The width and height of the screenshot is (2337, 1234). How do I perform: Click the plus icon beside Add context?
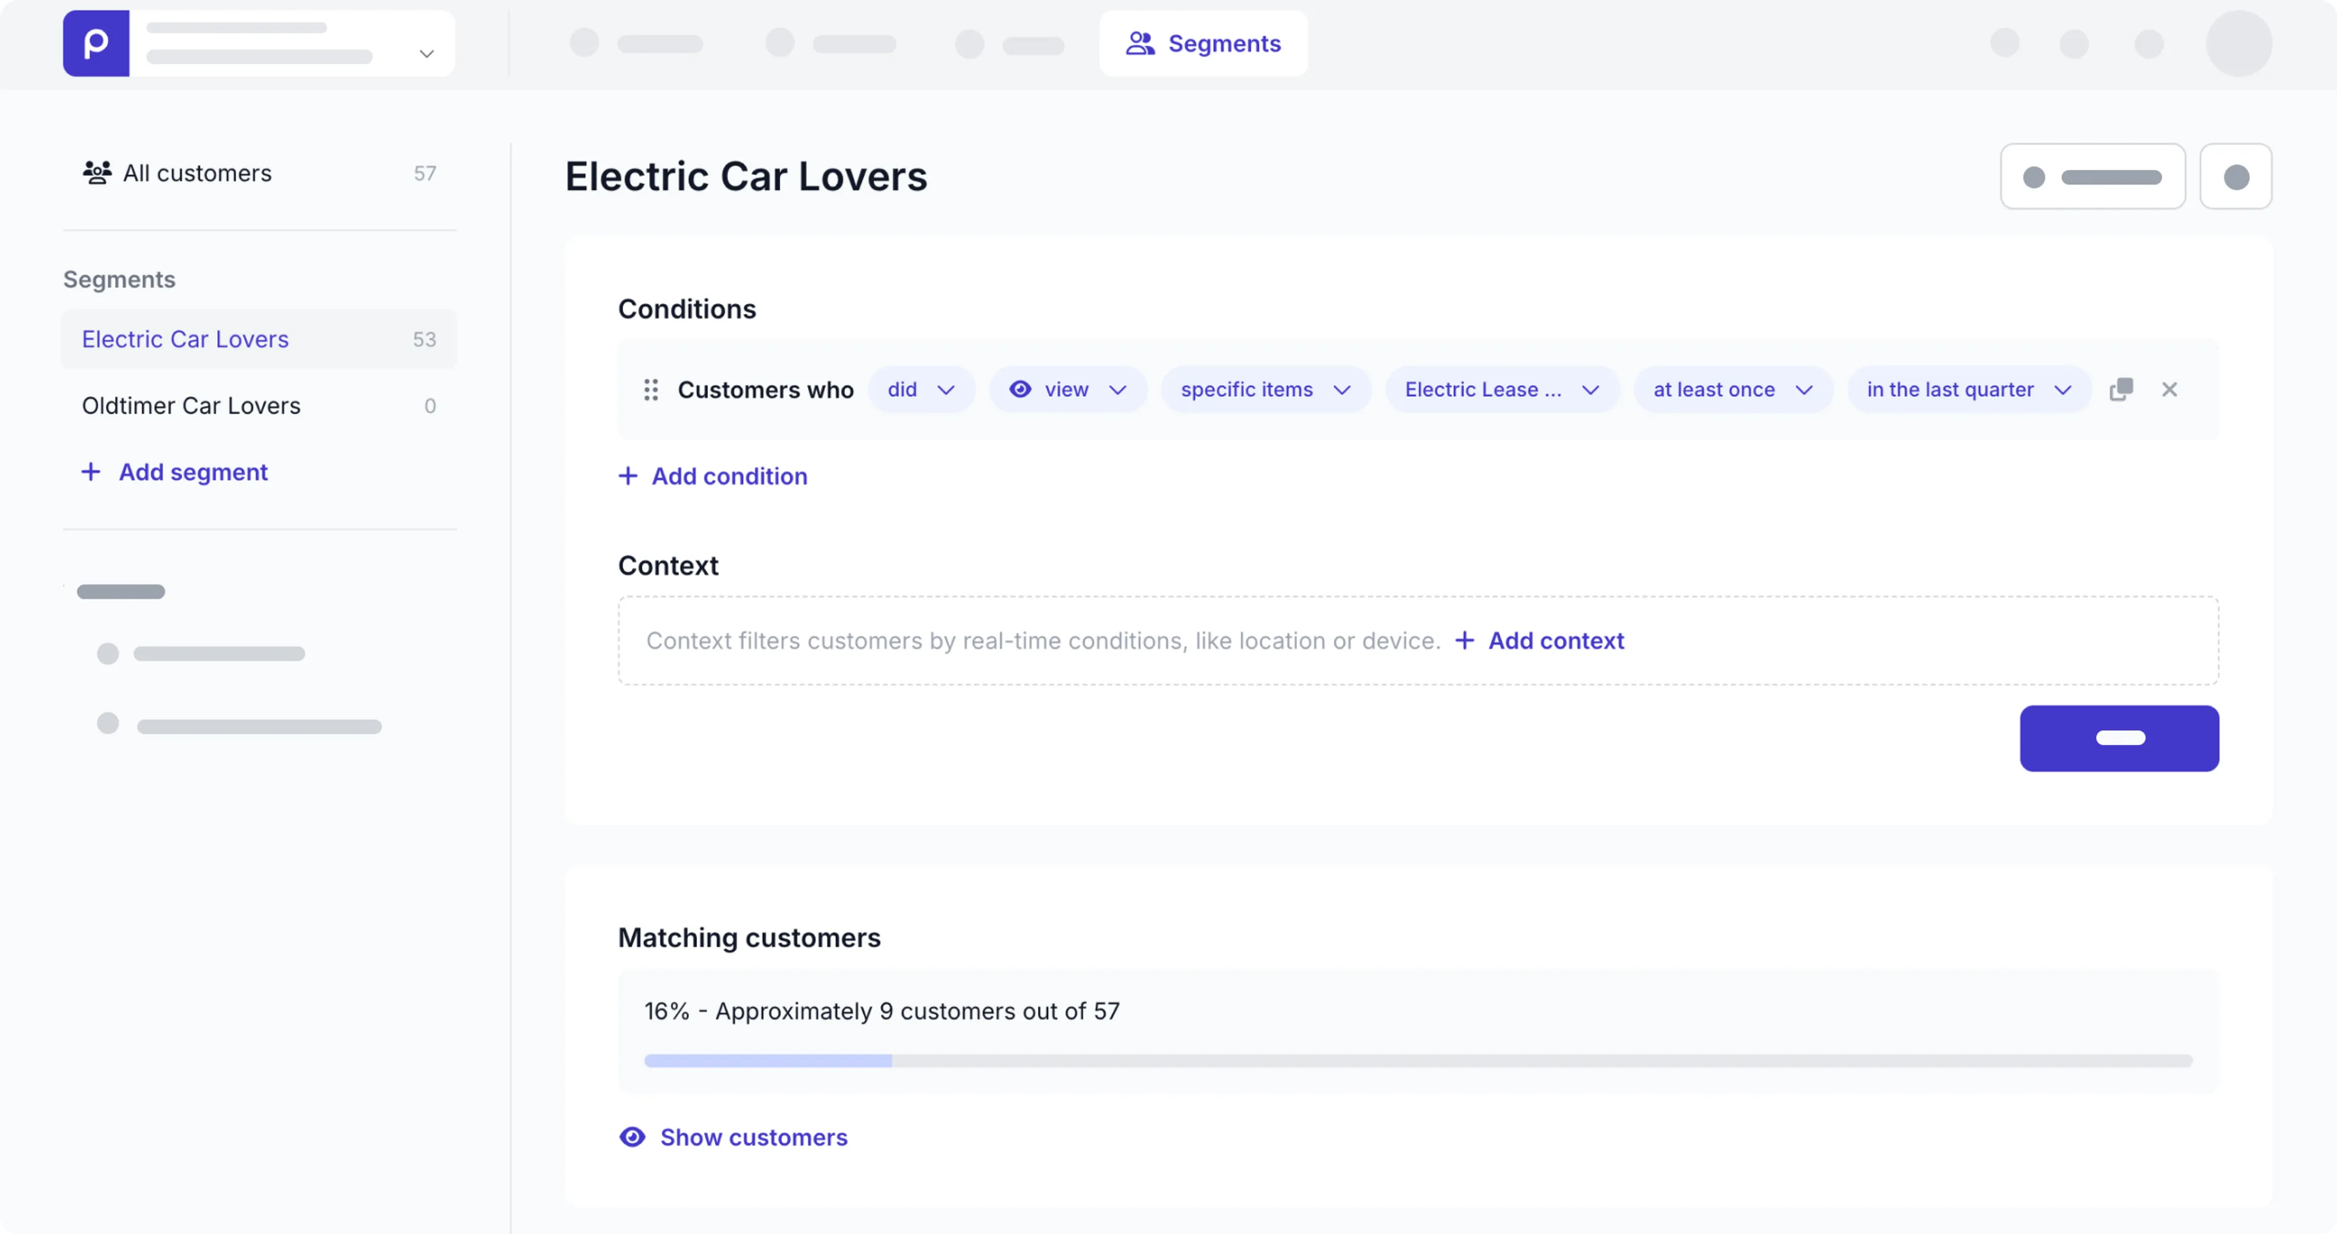coord(1464,641)
